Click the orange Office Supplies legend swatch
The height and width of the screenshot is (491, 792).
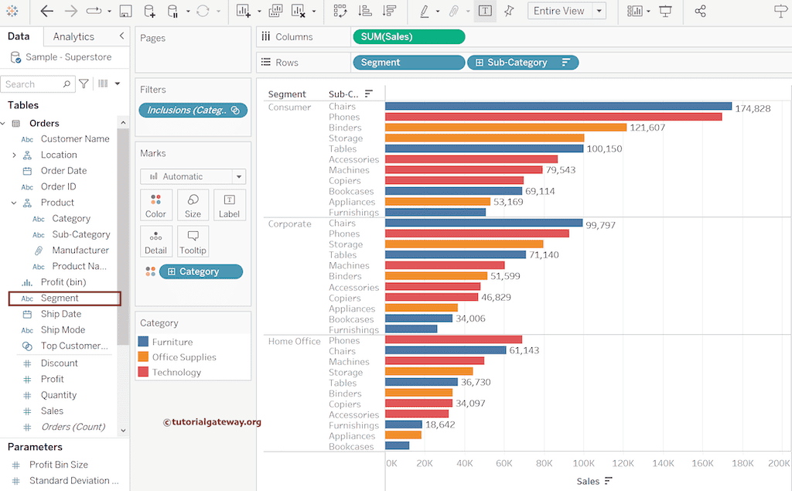143,357
